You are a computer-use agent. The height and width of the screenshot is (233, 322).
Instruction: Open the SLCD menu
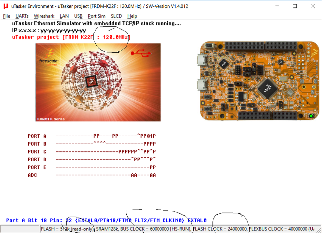tap(116, 16)
